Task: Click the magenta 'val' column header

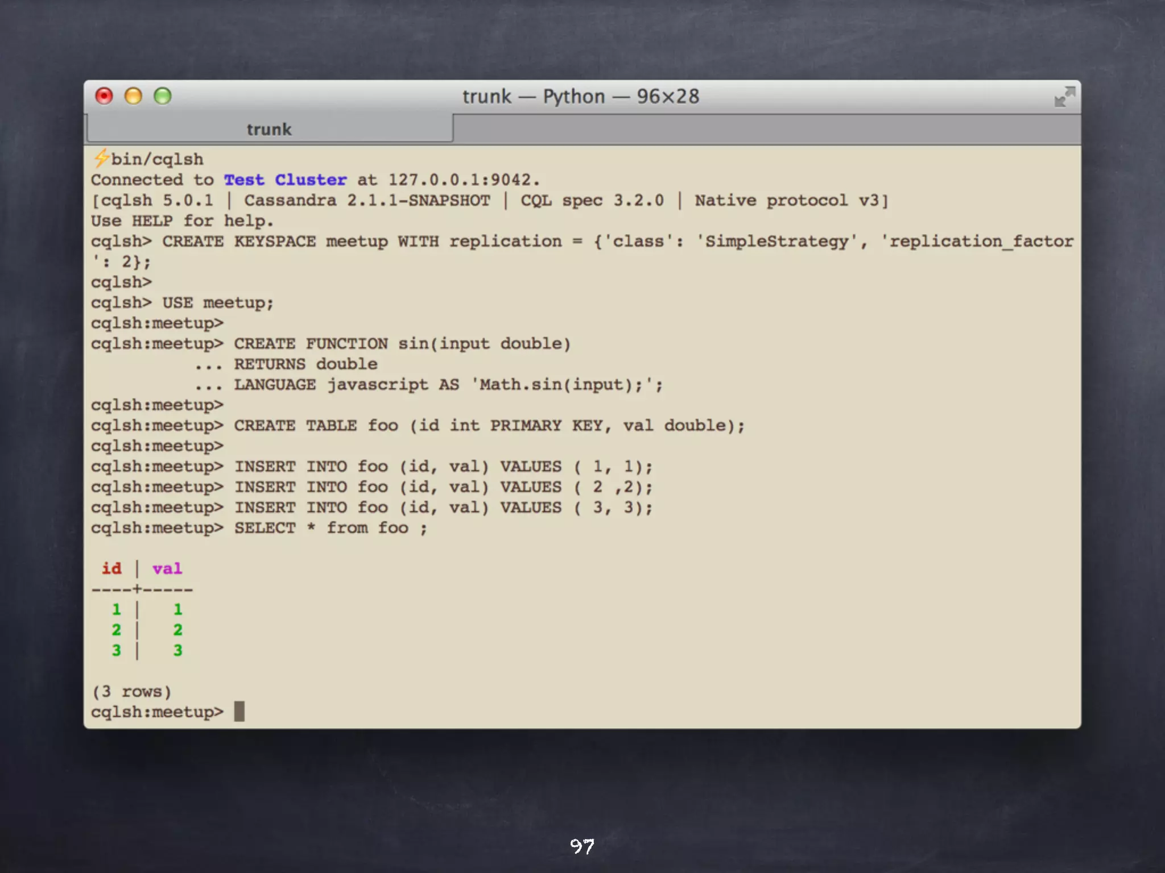Action: pos(167,568)
